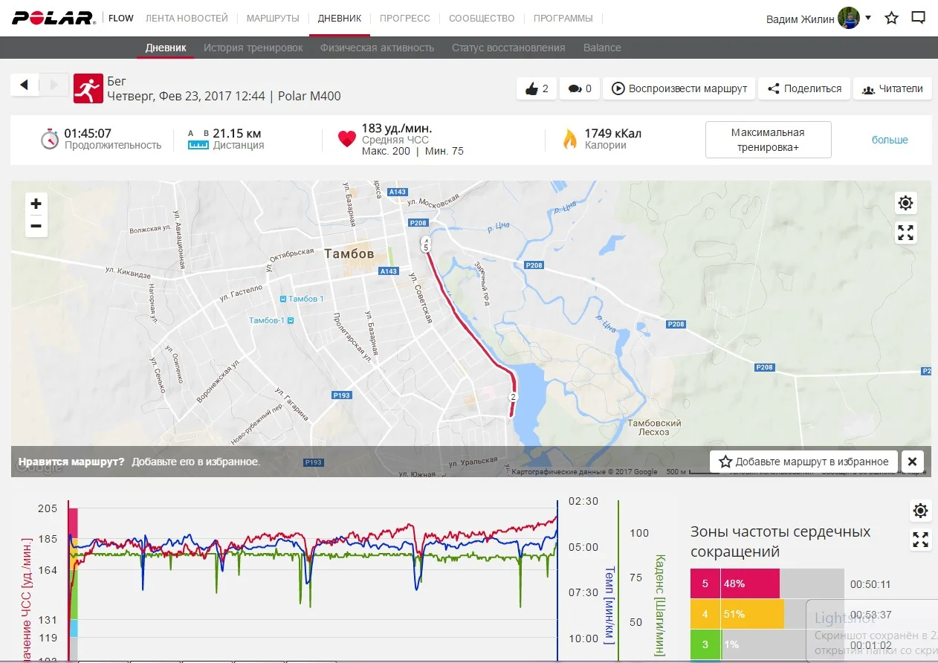Viewport: 938px width, 663px height.
Task: Click heart rate zone 5 red bar
Action: (735, 583)
